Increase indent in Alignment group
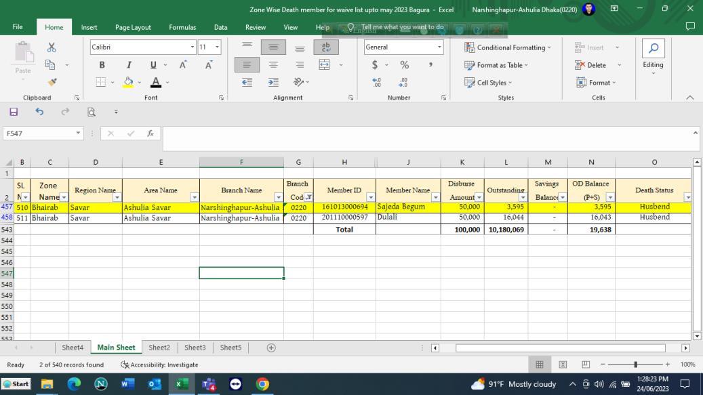 pyautogui.click(x=273, y=83)
